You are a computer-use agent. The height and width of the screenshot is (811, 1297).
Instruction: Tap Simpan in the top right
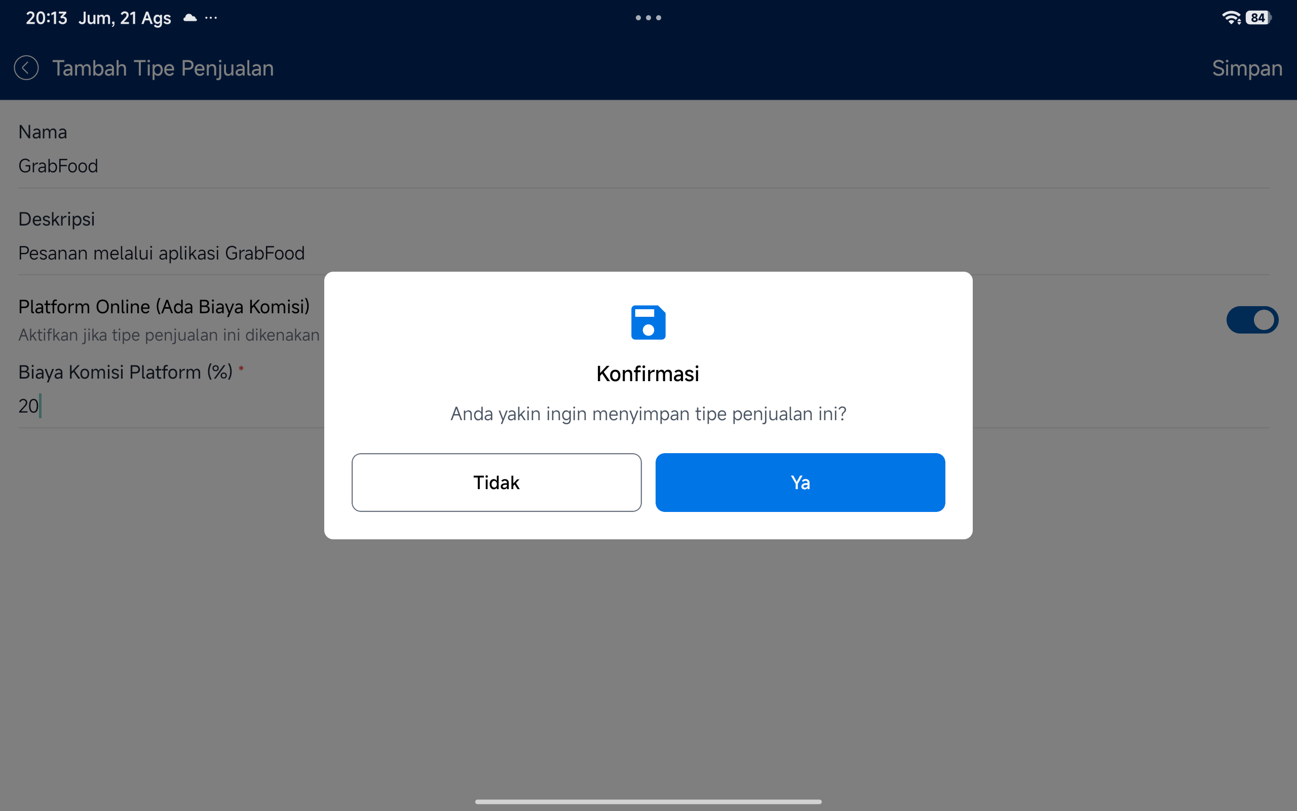click(x=1247, y=68)
